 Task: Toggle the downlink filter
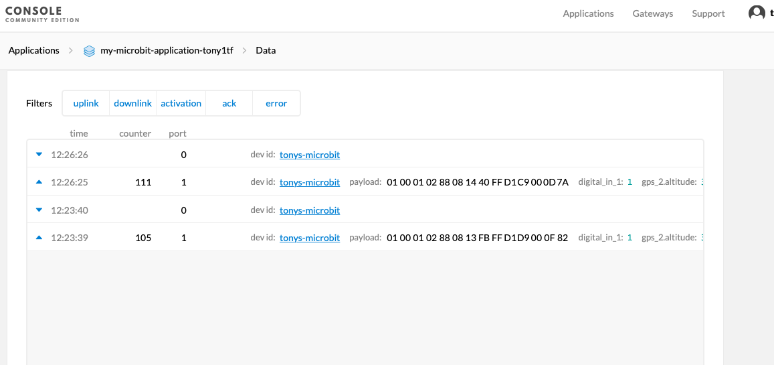coord(132,103)
